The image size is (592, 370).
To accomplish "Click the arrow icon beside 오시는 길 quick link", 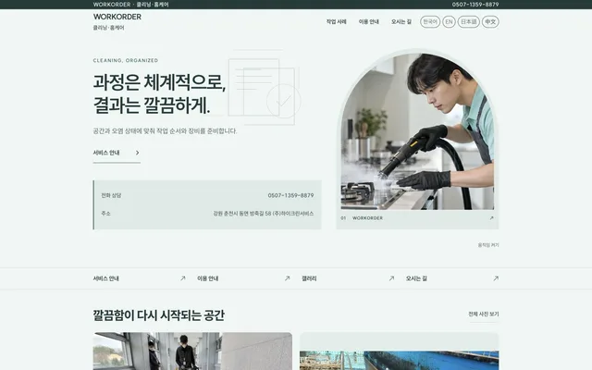I will (496, 278).
